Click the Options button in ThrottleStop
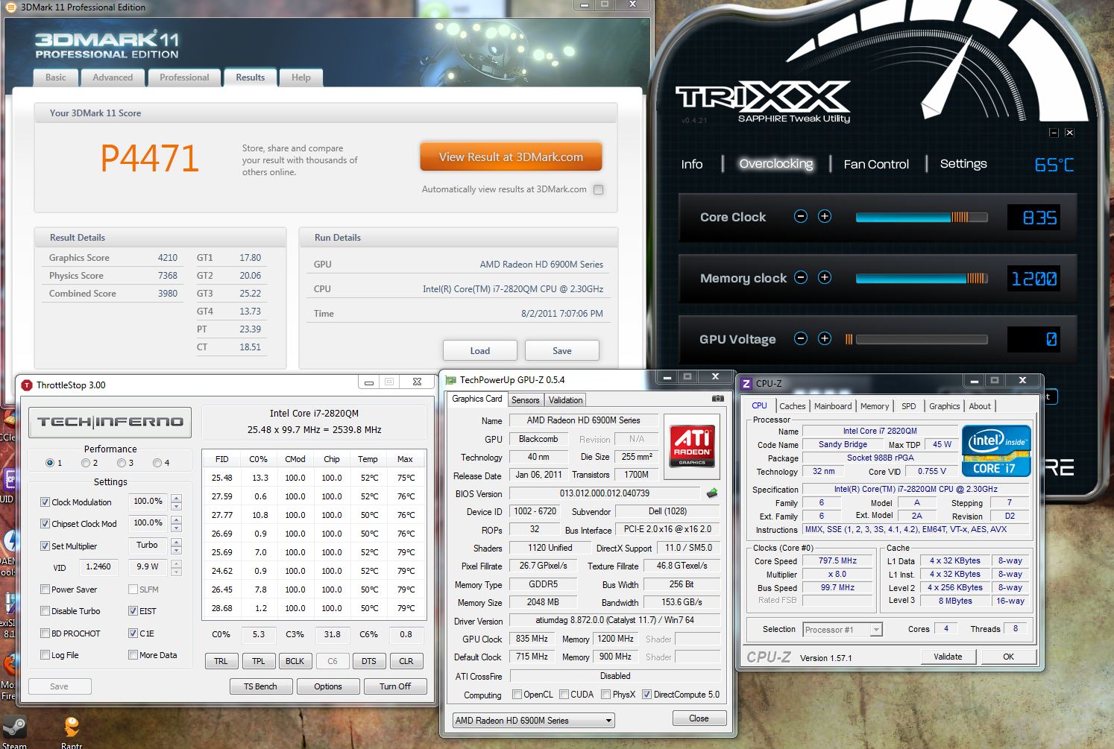Screen dimensions: 1114x749 pos(328,686)
